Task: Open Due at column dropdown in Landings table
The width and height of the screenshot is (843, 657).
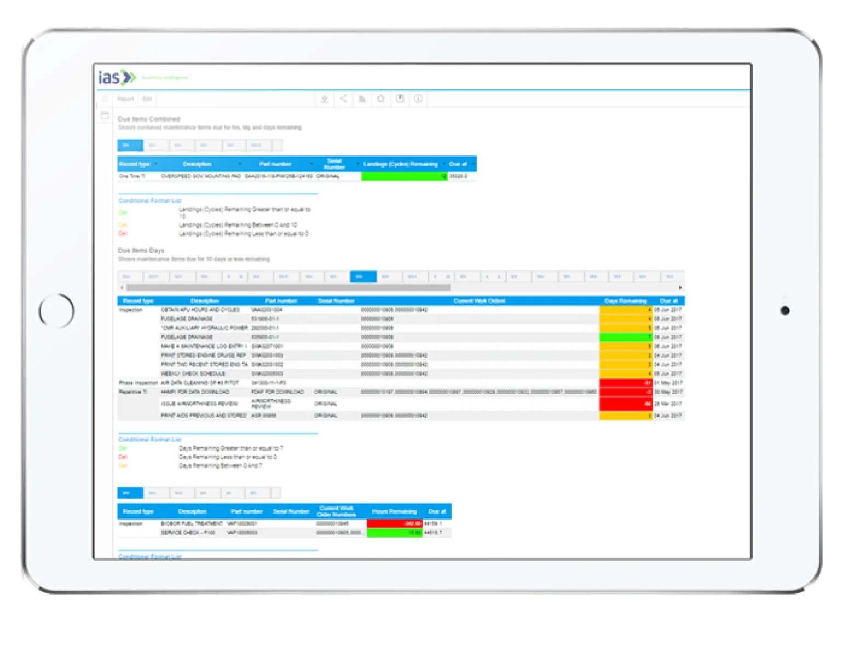Action: click(473, 164)
